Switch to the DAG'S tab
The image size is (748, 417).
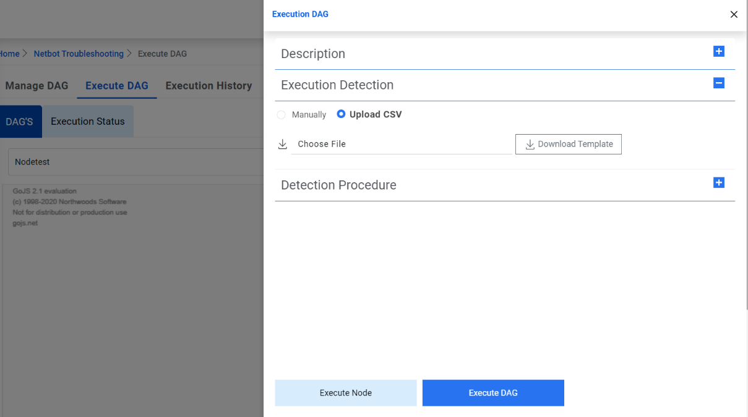coord(19,122)
